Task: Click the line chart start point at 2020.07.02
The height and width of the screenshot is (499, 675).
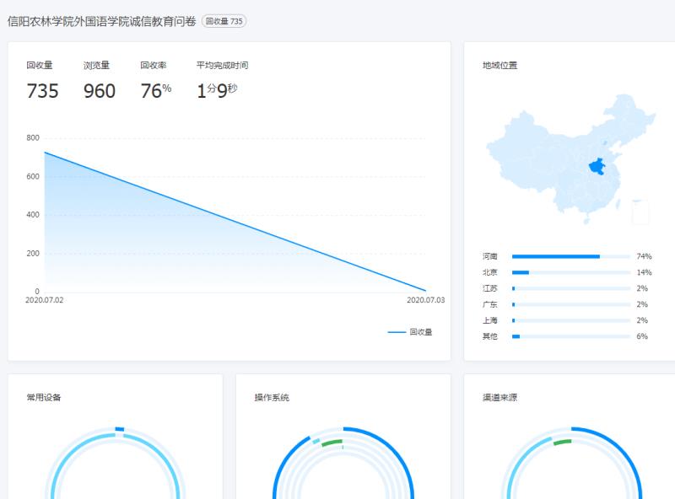Action: [45, 153]
